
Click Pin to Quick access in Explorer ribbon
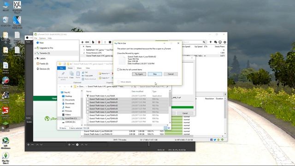(63, 76)
